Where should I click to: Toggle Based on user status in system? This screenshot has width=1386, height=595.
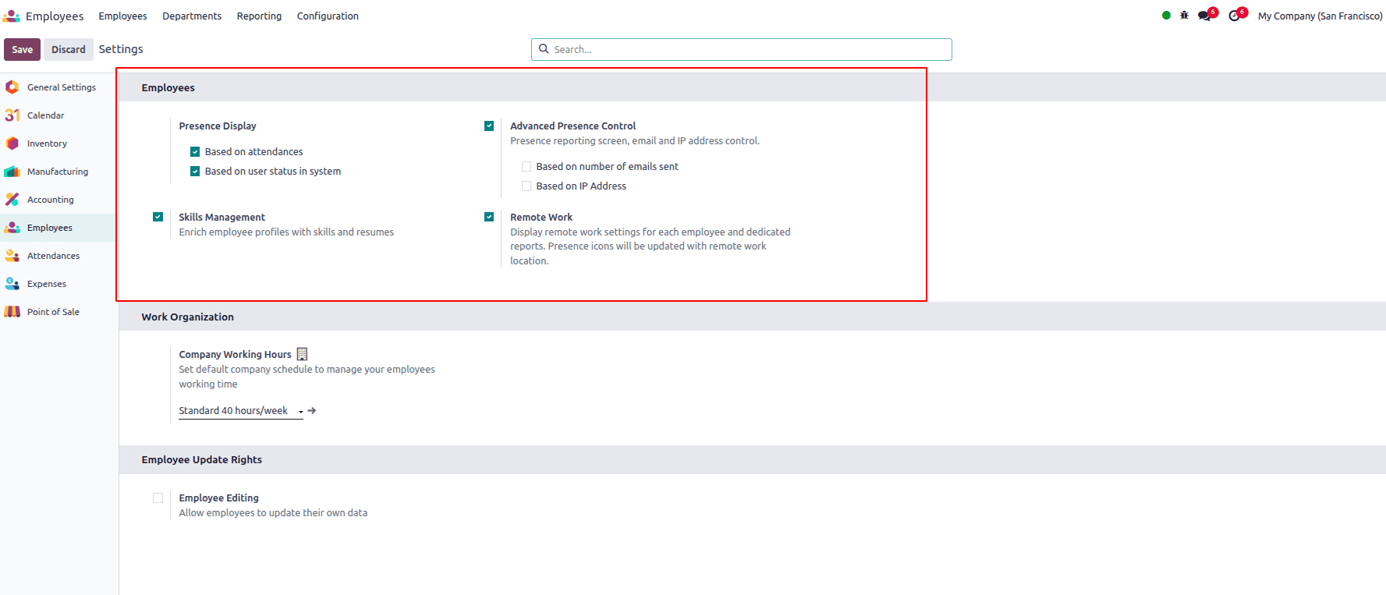point(195,171)
